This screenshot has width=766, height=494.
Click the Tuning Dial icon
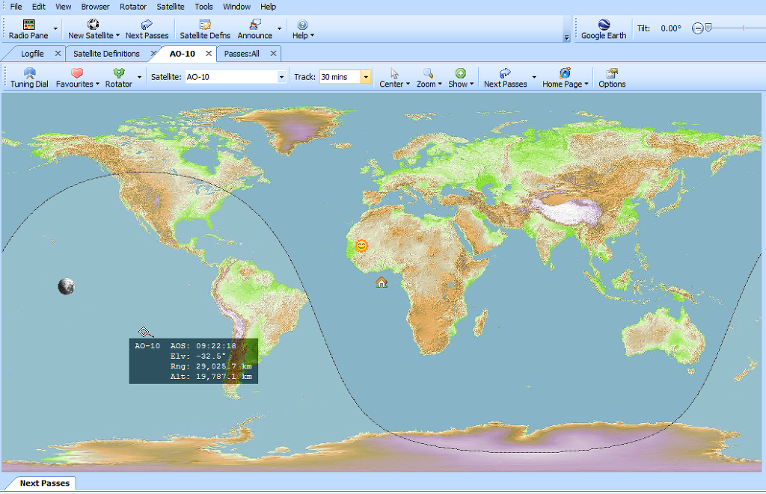29,78
